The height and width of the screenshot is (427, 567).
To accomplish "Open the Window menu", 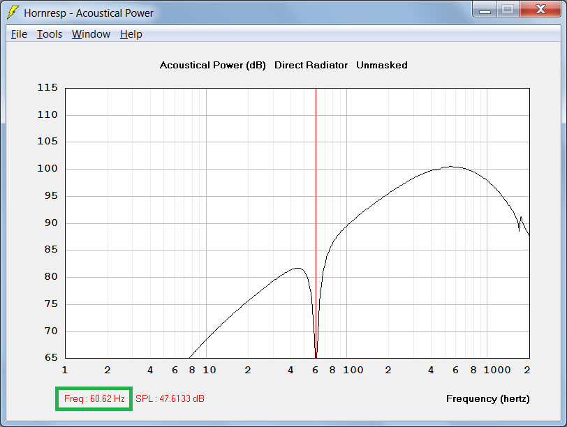I will 91,34.
